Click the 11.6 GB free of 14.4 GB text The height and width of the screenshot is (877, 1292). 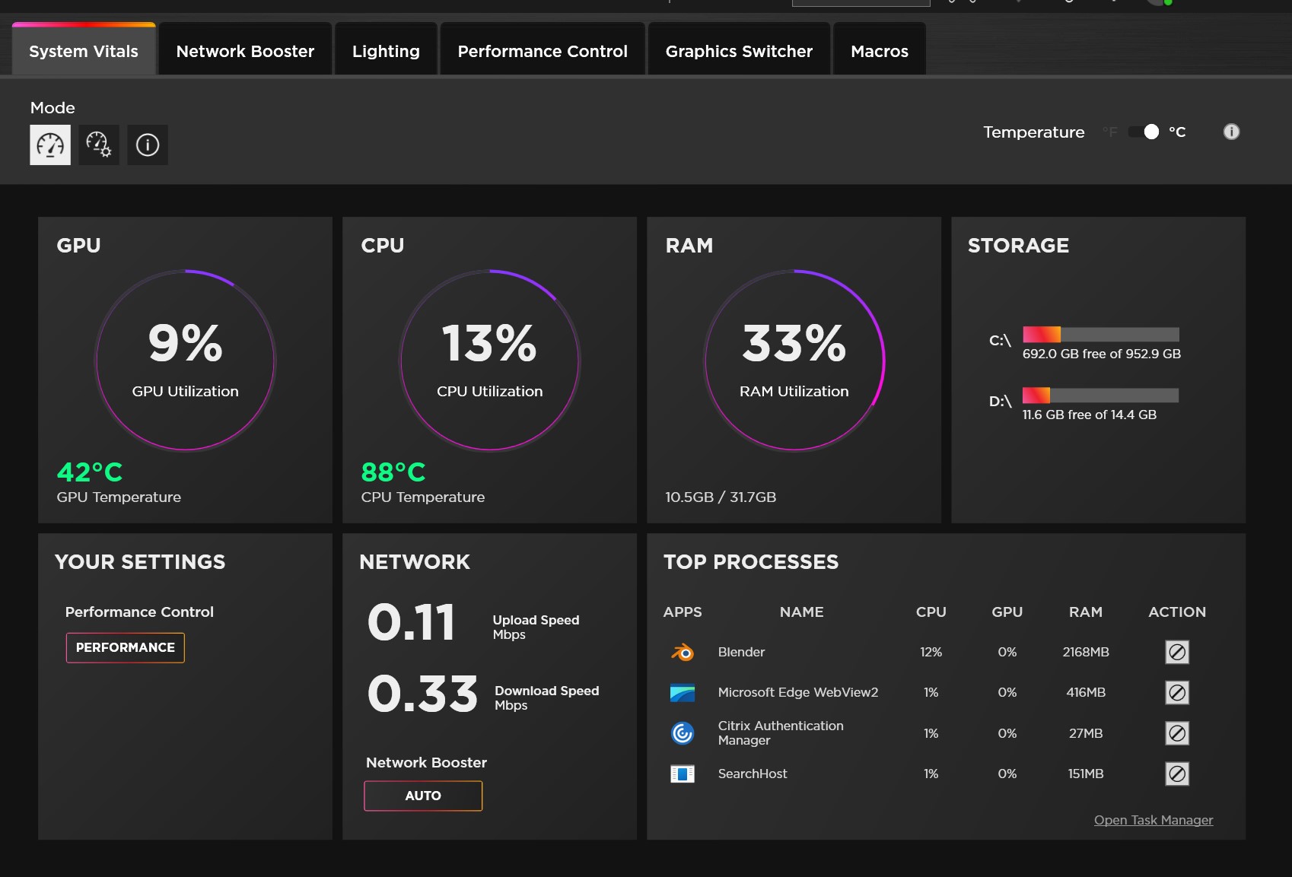tap(1090, 415)
